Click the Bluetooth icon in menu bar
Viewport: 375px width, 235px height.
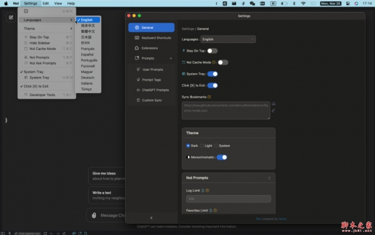[294, 3]
